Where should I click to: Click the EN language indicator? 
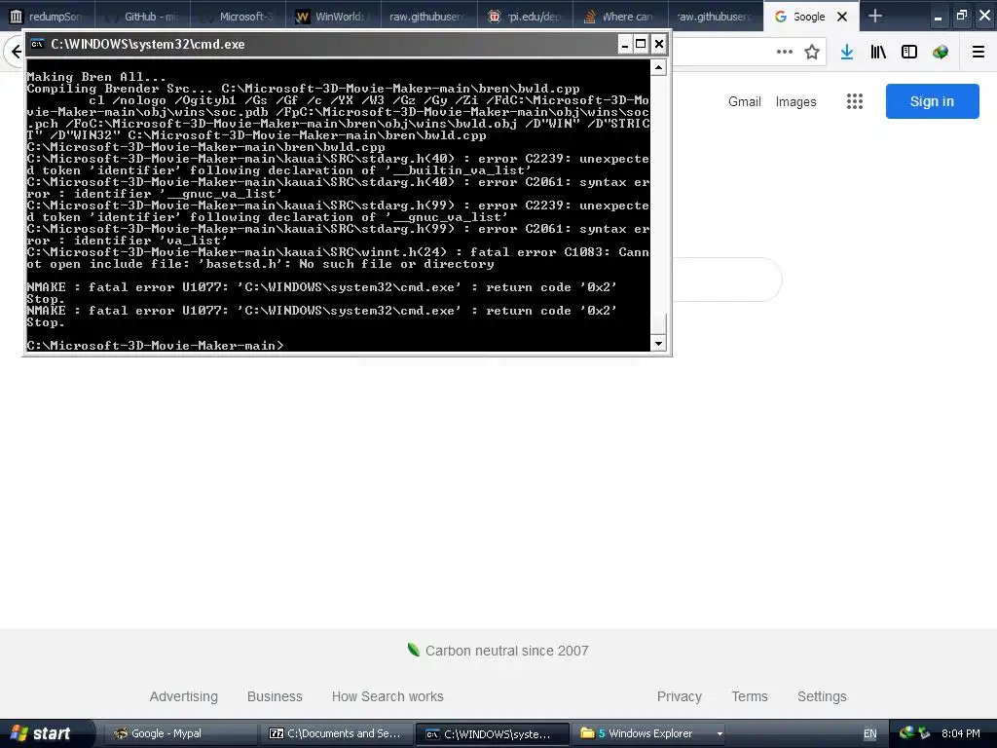869,734
